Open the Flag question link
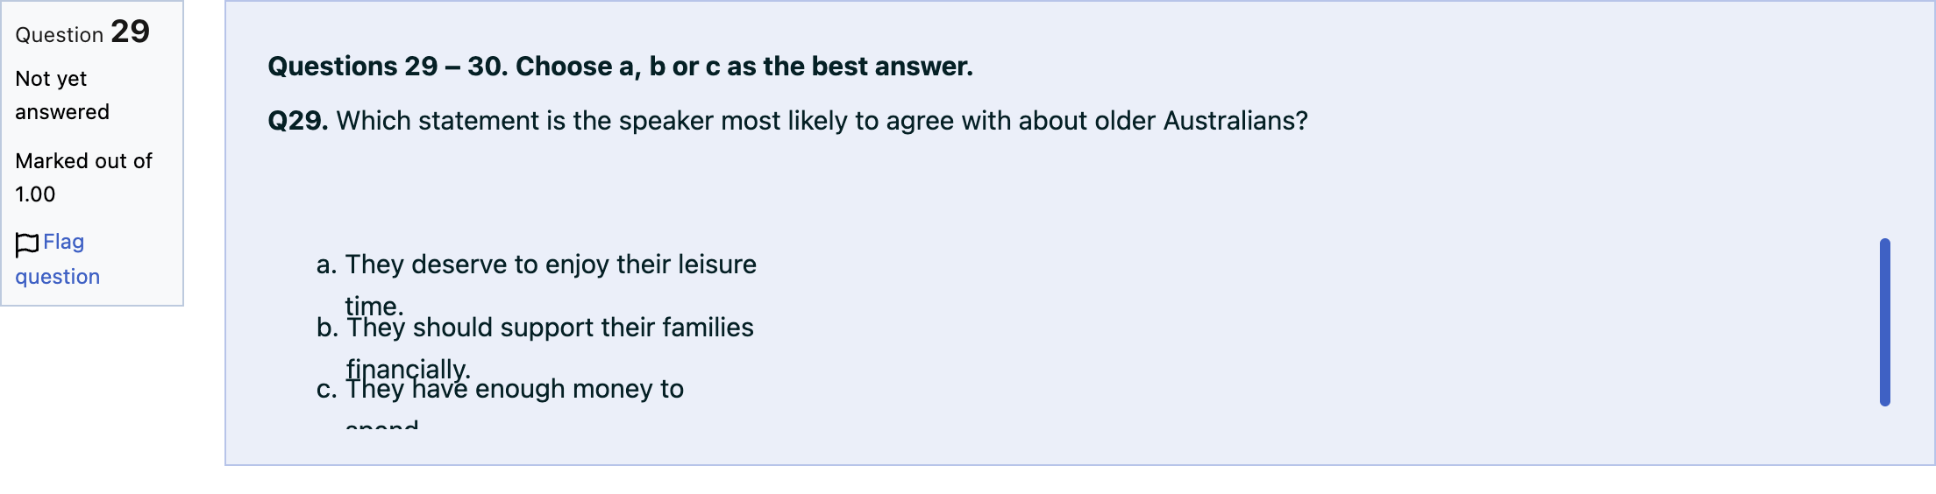Viewport: 1936px width, 494px height. point(58,259)
